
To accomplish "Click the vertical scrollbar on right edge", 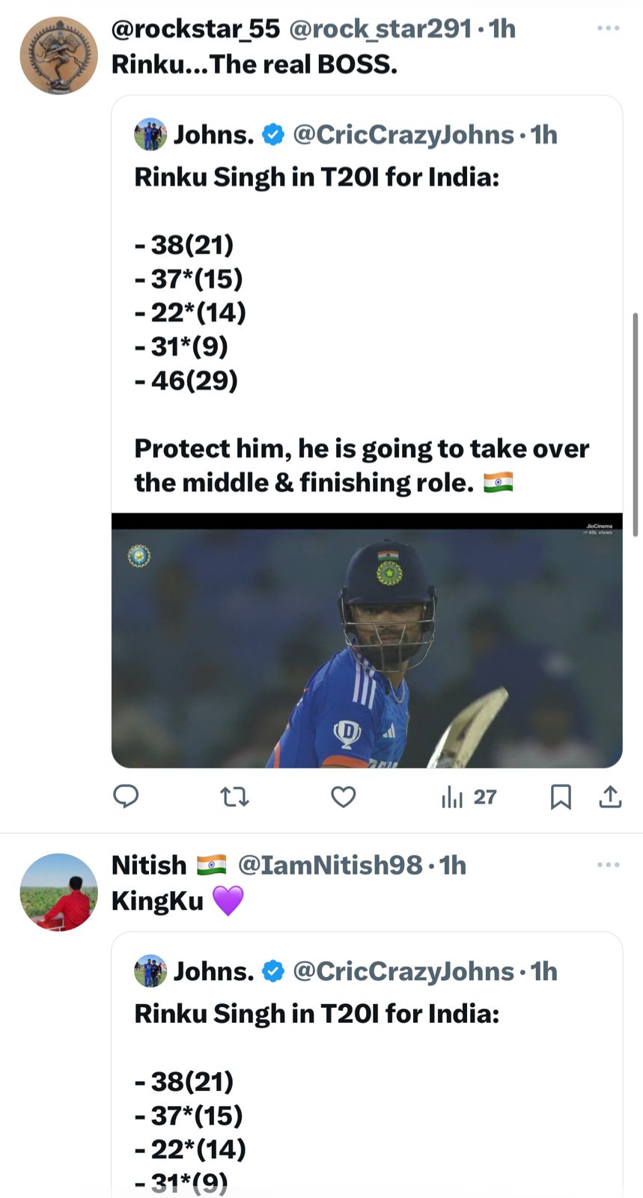I will coord(636,424).
